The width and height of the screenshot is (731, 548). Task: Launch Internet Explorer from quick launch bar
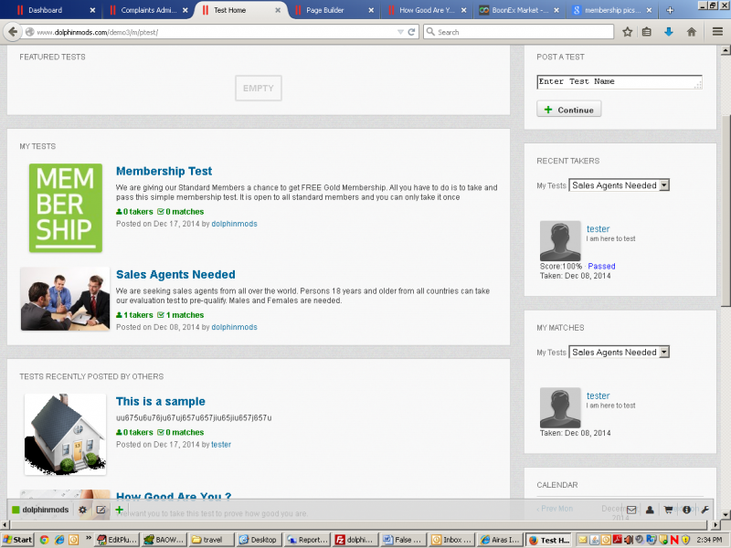pyautogui.click(x=59, y=540)
